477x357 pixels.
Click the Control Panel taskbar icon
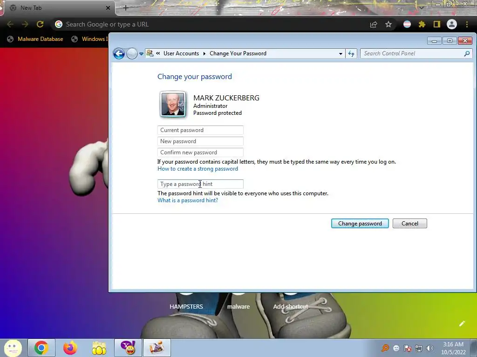click(x=157, y=348)
